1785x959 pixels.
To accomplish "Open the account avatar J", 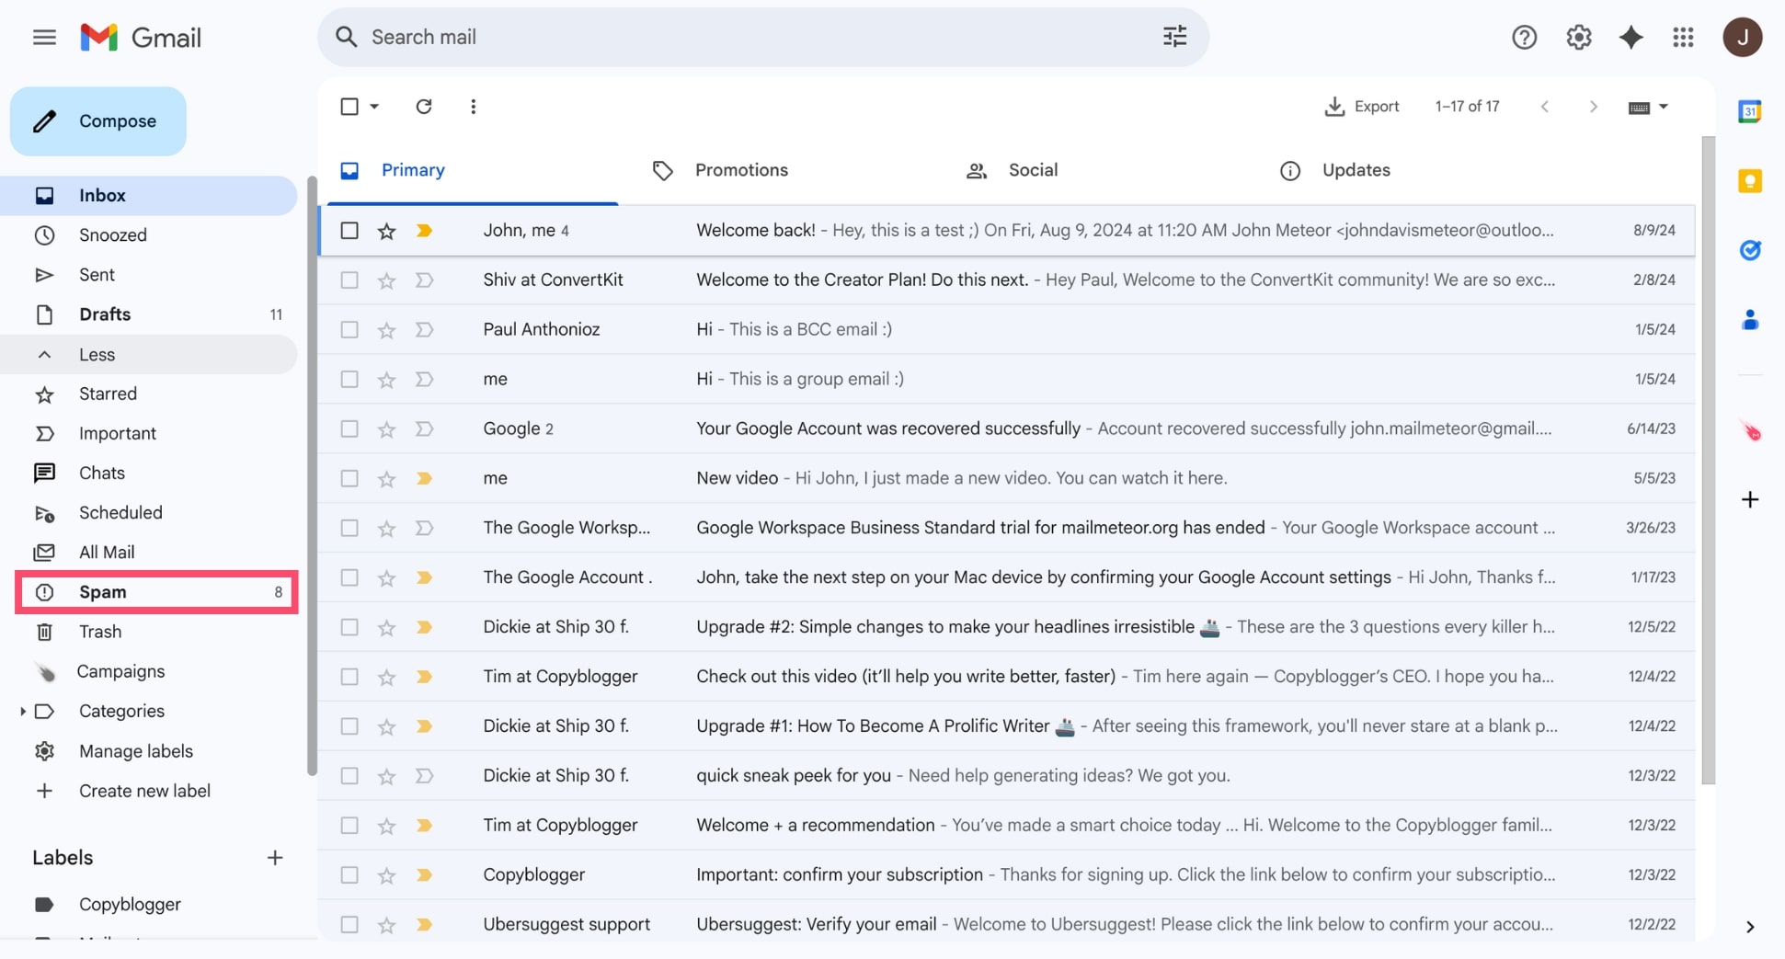I will click(x=1742, y=37).
